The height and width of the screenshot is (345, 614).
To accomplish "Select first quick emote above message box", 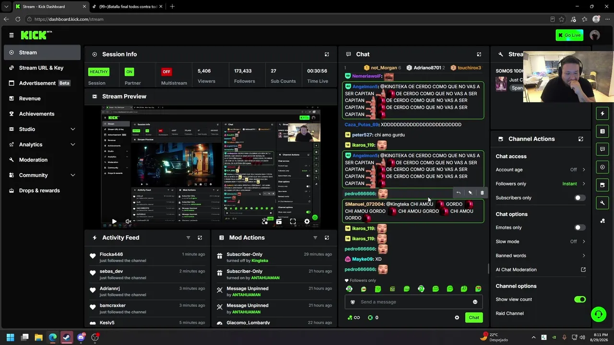I will click(349, 289).
